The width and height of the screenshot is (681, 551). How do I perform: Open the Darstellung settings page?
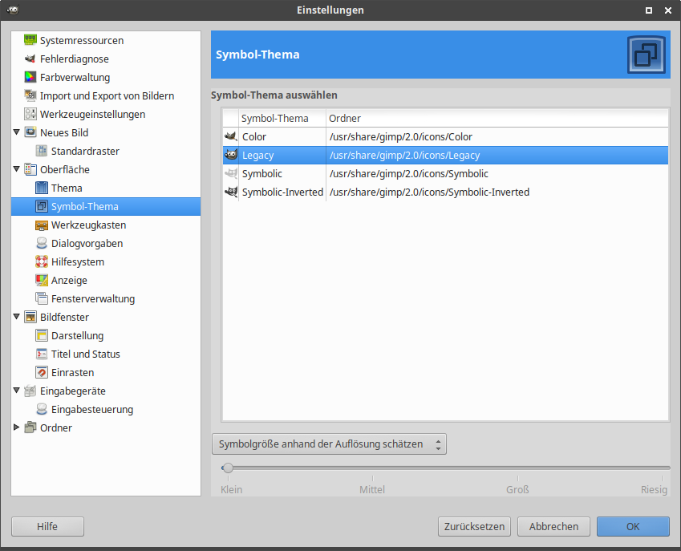click(77, 335)
